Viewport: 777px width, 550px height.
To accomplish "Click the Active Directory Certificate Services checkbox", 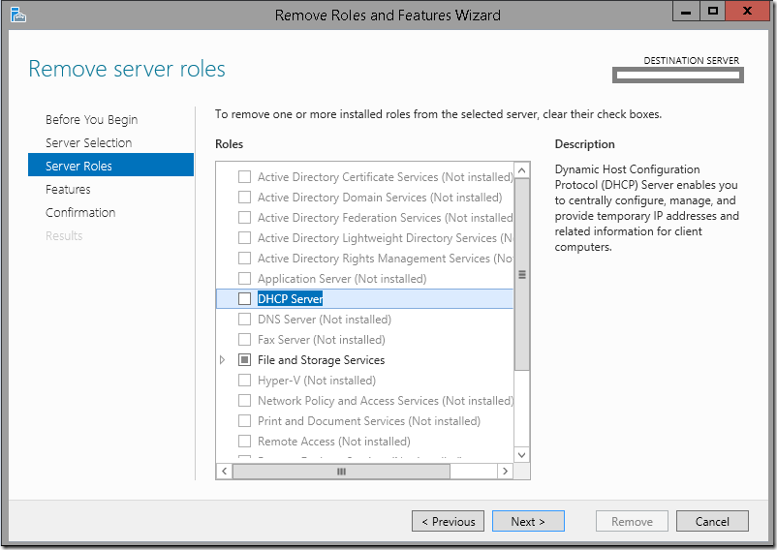I will (244, 177).
